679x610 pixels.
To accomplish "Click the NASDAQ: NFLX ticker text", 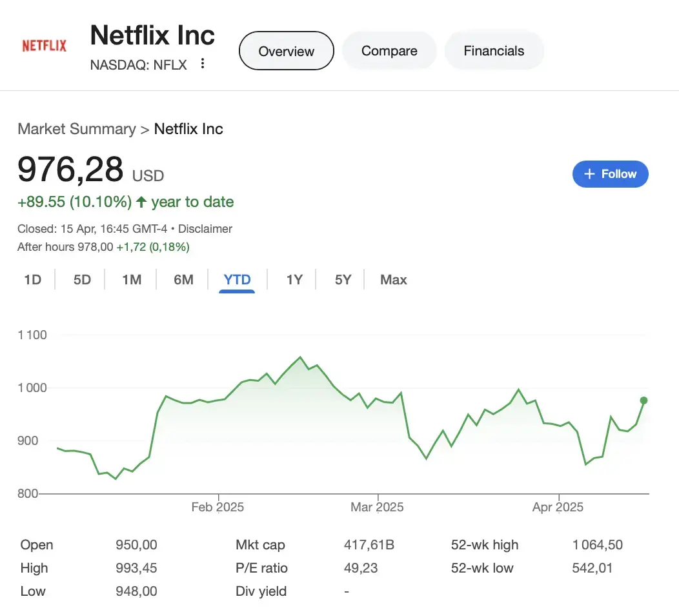I will click(139, 65).
